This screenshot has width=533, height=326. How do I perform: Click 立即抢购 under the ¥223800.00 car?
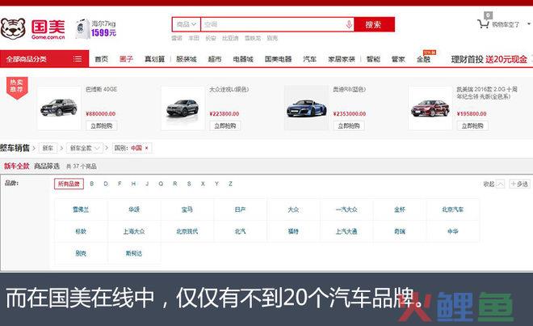click(225, 125)
